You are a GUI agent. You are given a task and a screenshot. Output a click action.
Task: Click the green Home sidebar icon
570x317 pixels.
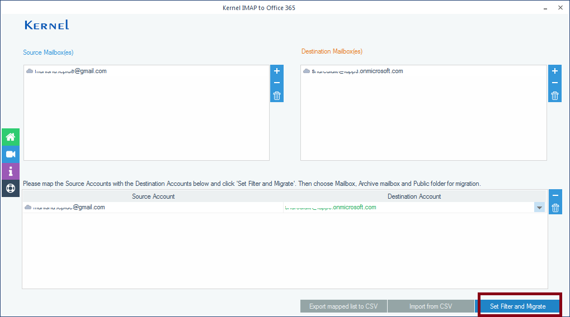(x=10, y=137)
